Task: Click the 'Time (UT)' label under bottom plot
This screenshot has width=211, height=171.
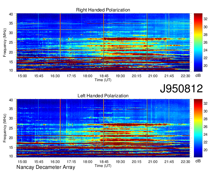Action: 103,166
